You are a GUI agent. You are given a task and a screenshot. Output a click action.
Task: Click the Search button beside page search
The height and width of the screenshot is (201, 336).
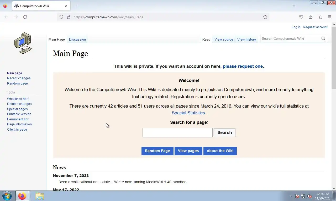[x=225, y=132]
